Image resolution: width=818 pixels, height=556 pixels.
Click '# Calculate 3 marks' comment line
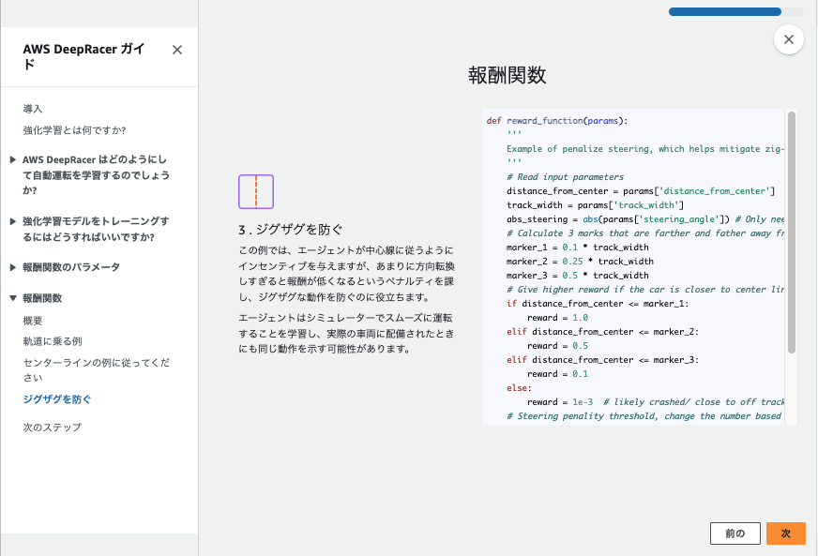(x=644, y=233)
